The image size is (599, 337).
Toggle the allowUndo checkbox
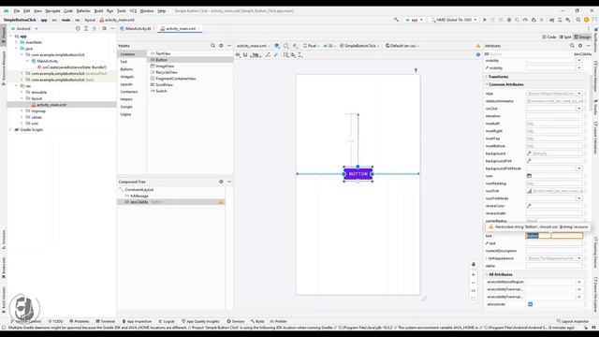pyautogui.click(x=531, y=304)
